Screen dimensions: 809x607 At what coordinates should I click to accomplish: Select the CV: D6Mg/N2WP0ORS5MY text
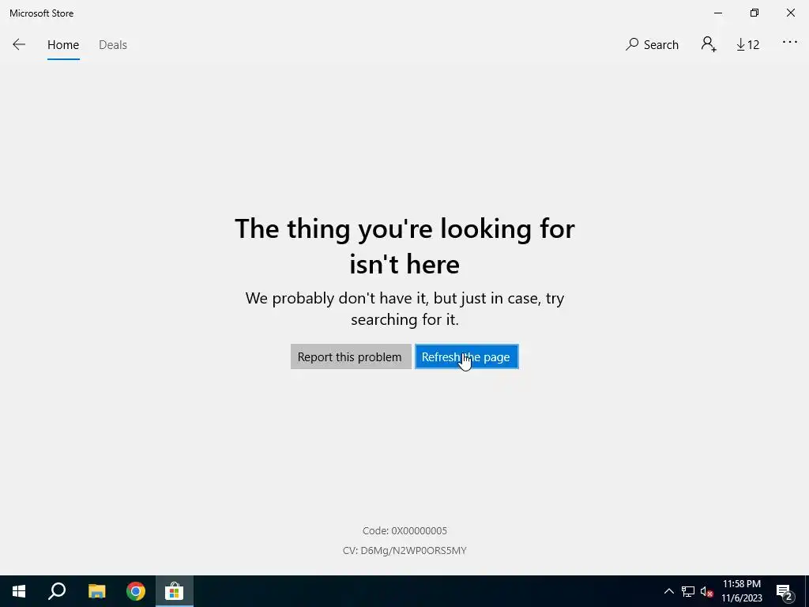click(404, 551)
